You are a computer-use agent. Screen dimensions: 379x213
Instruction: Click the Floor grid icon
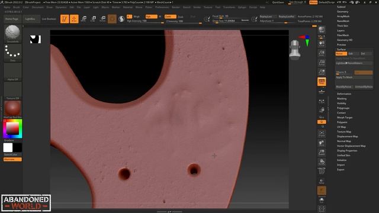(322, 92)
